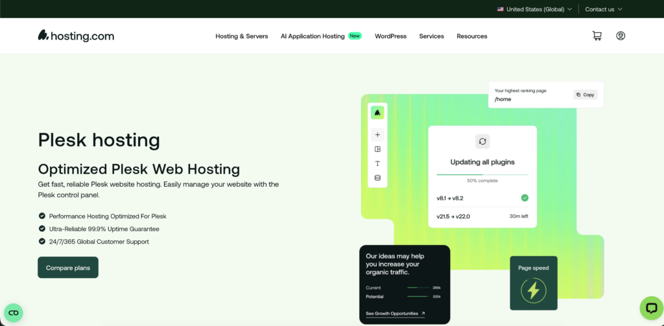Click the Copy button on ranking card
664x326 pixels.
click(x=586, y=95)
